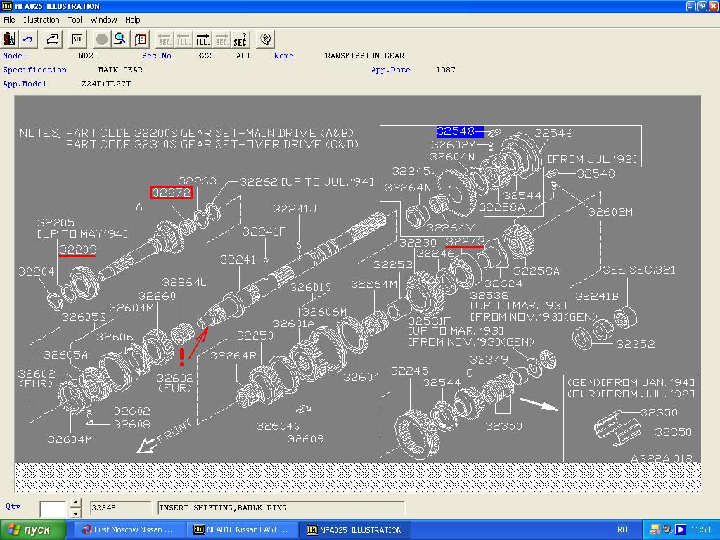Select part number 32601A in the illustration

coord(293,323)
